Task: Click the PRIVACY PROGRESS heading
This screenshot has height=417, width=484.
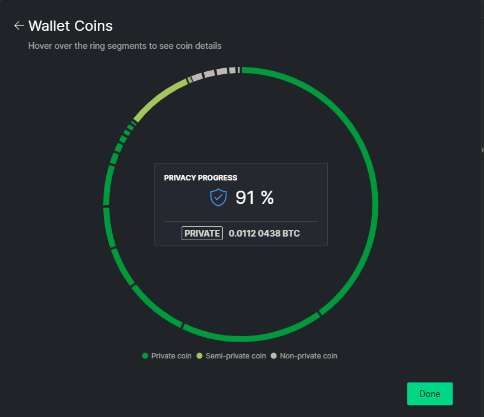Action: (x=200, y=177)
